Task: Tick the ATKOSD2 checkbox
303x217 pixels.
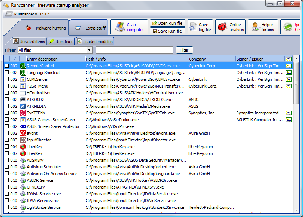Action: tap(6, 100)
